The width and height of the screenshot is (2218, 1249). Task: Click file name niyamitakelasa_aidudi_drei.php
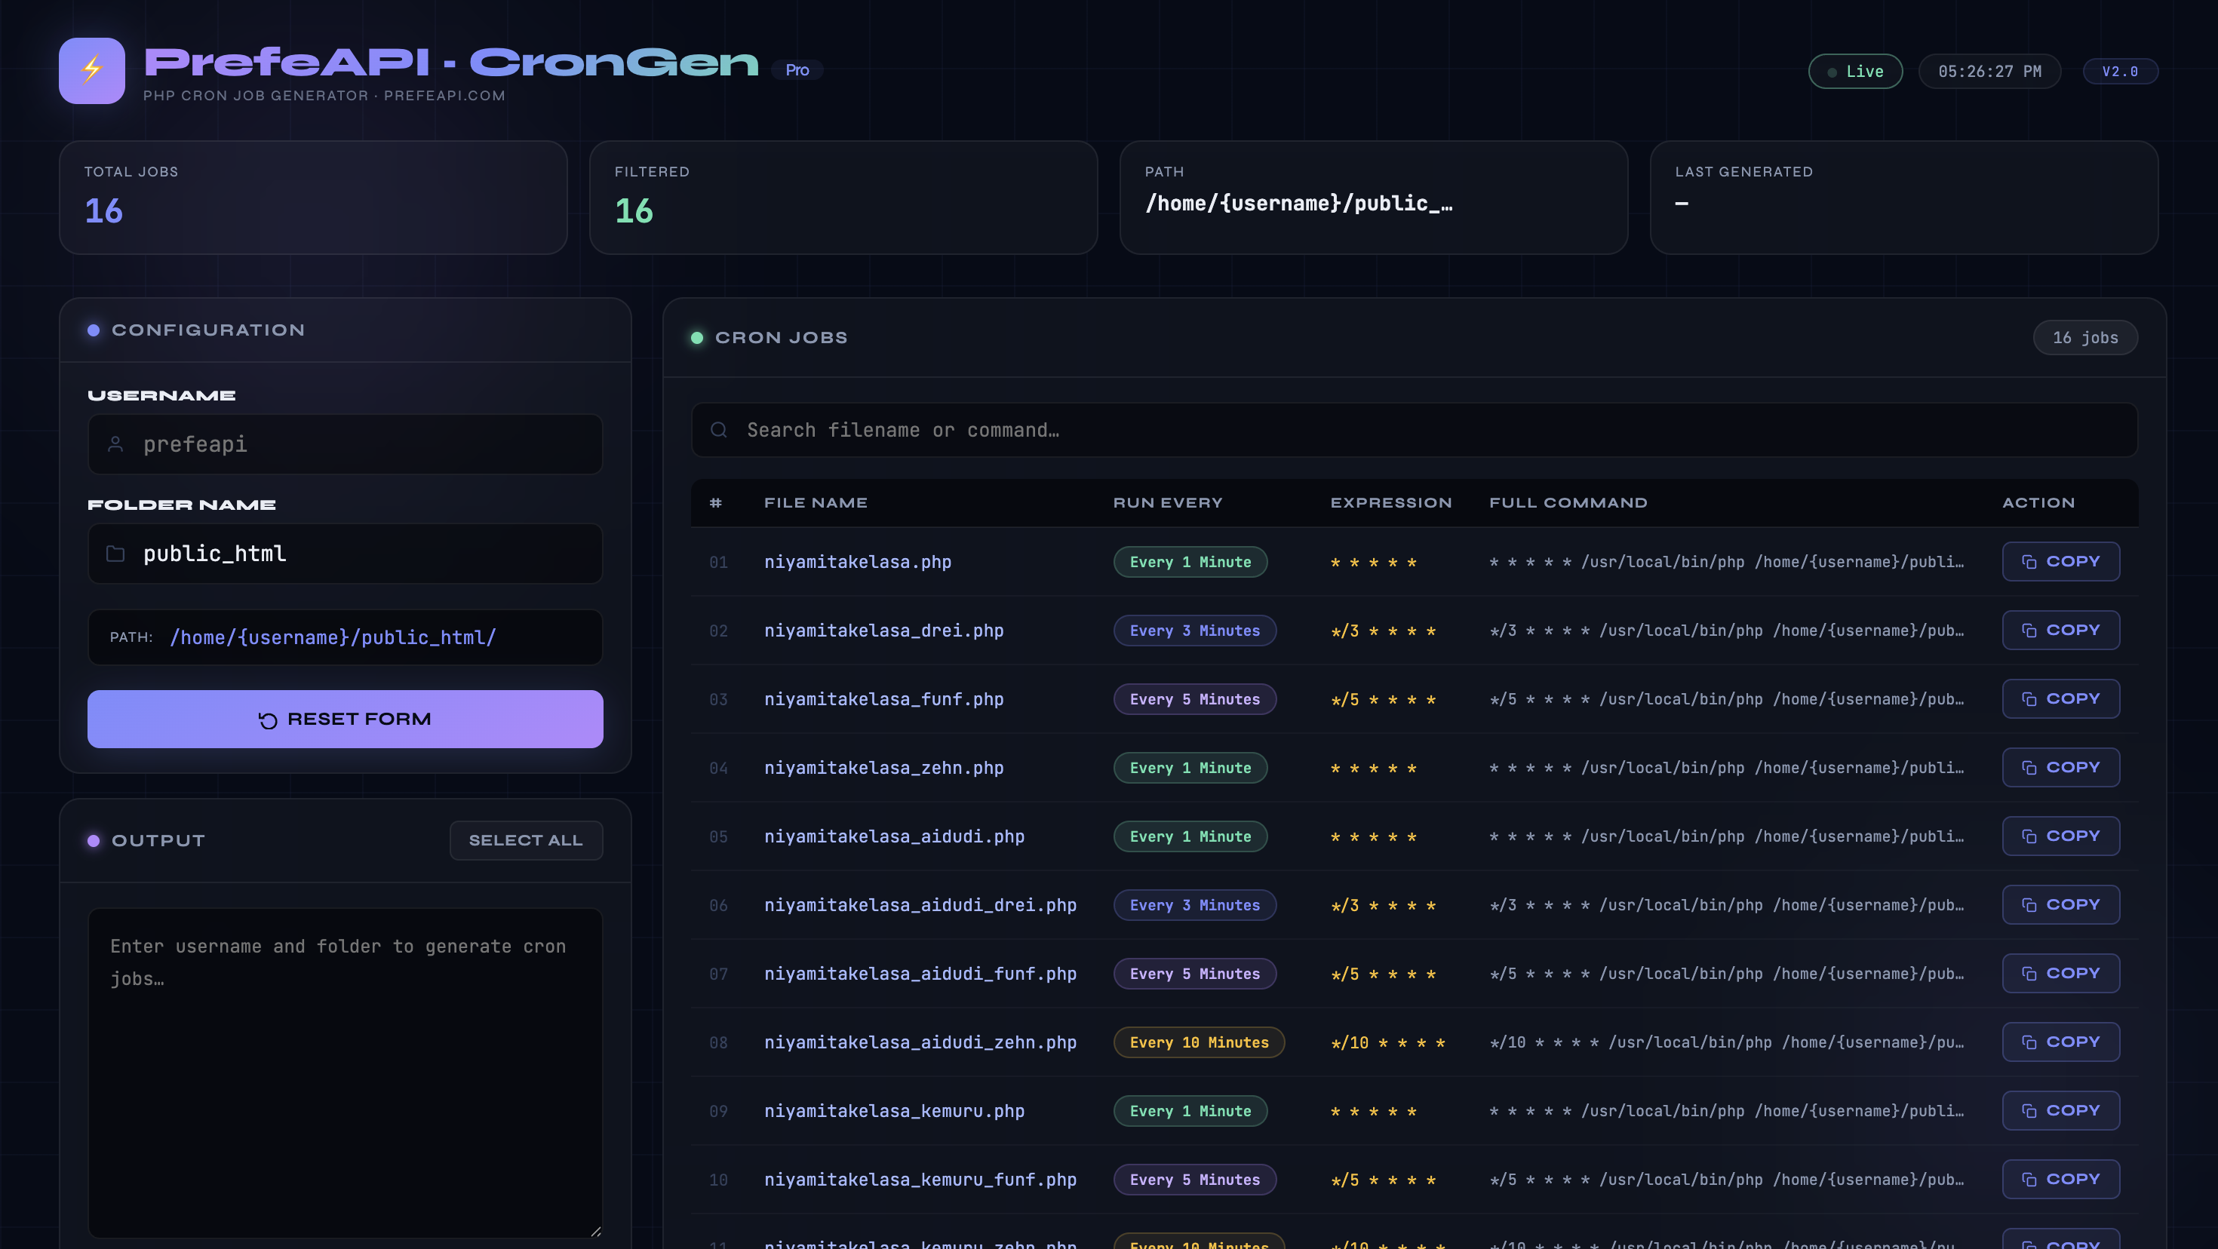pyautogui.click(x=920, y=906)
